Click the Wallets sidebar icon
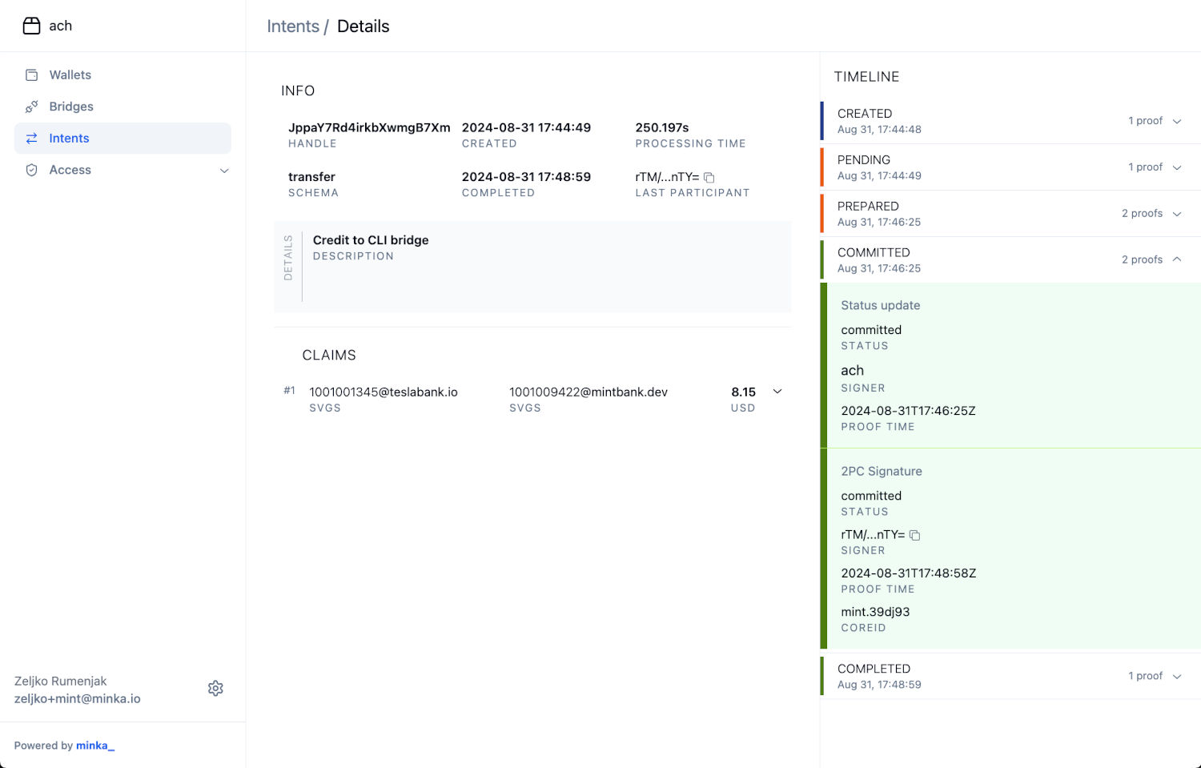The image size is (1201, 768). click(32, 75)
